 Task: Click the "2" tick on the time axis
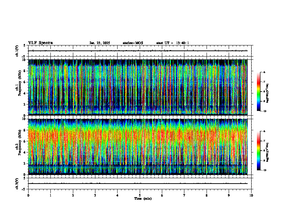tap(73, 195)
